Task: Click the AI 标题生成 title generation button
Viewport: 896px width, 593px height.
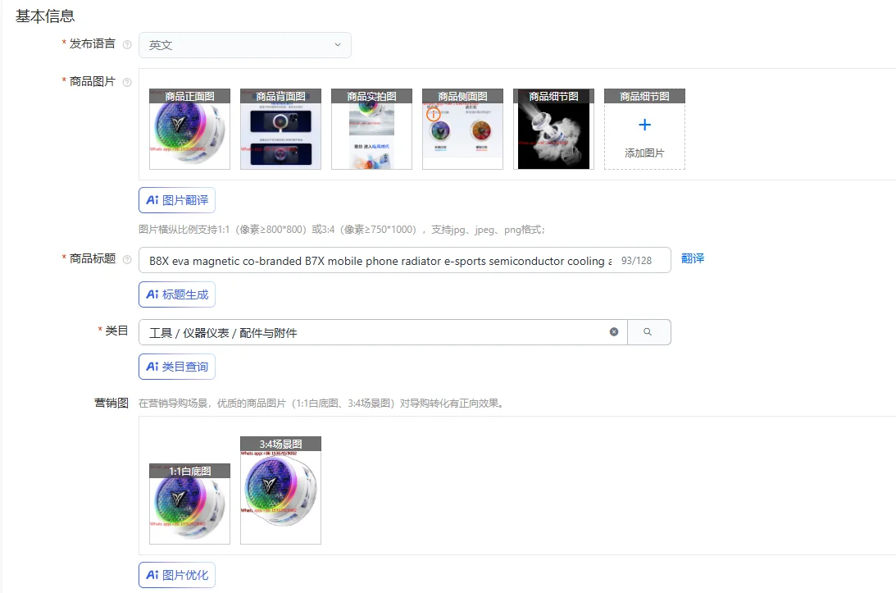Action: click(177, 294)
